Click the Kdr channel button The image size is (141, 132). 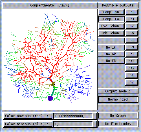(x=132, y=54)
